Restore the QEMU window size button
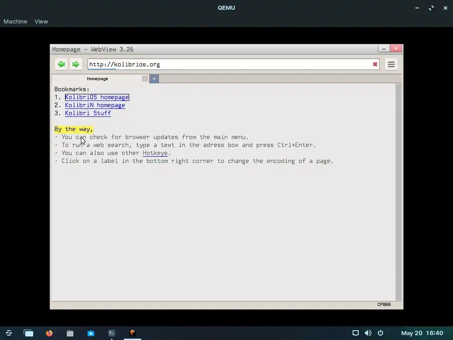Image resolution: width=453 pixels, height=340 pixels. 431,8
